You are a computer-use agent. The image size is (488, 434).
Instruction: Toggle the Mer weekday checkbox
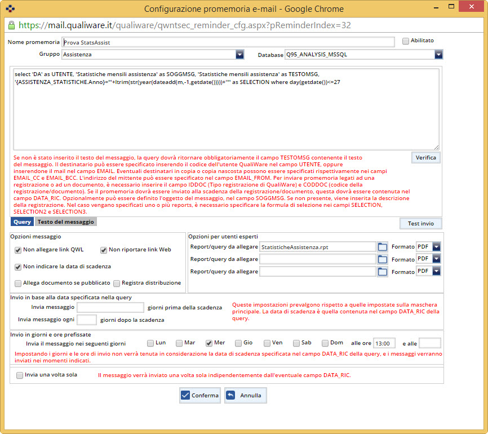209,343
